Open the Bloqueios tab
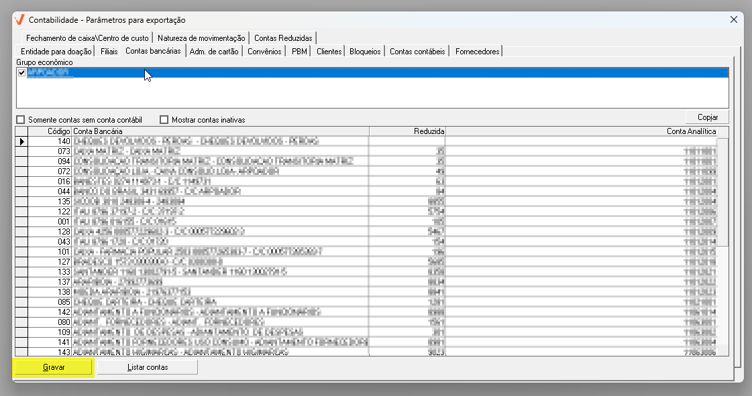Image resolution: width=752 pixels, height=396 pixels. [x=365, y=51]
